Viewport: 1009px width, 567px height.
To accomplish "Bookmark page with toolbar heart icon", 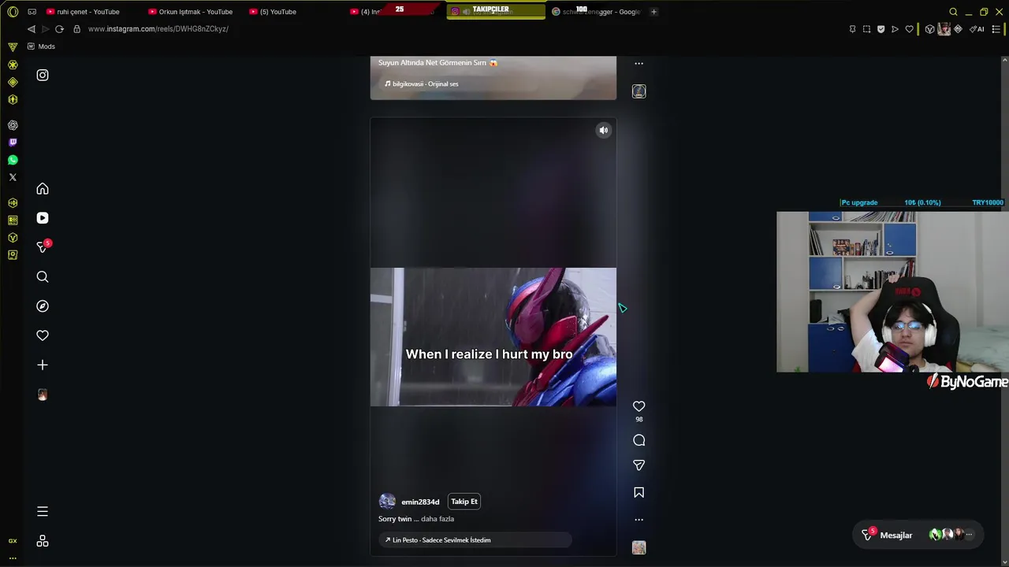I will [909, 29].
